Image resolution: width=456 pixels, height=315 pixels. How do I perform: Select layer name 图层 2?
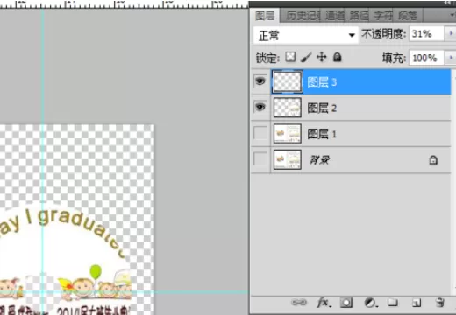[322, 108]
